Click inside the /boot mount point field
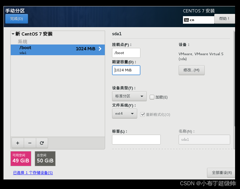The width and height of the screenshot is (240, 189). click(126, 53)
